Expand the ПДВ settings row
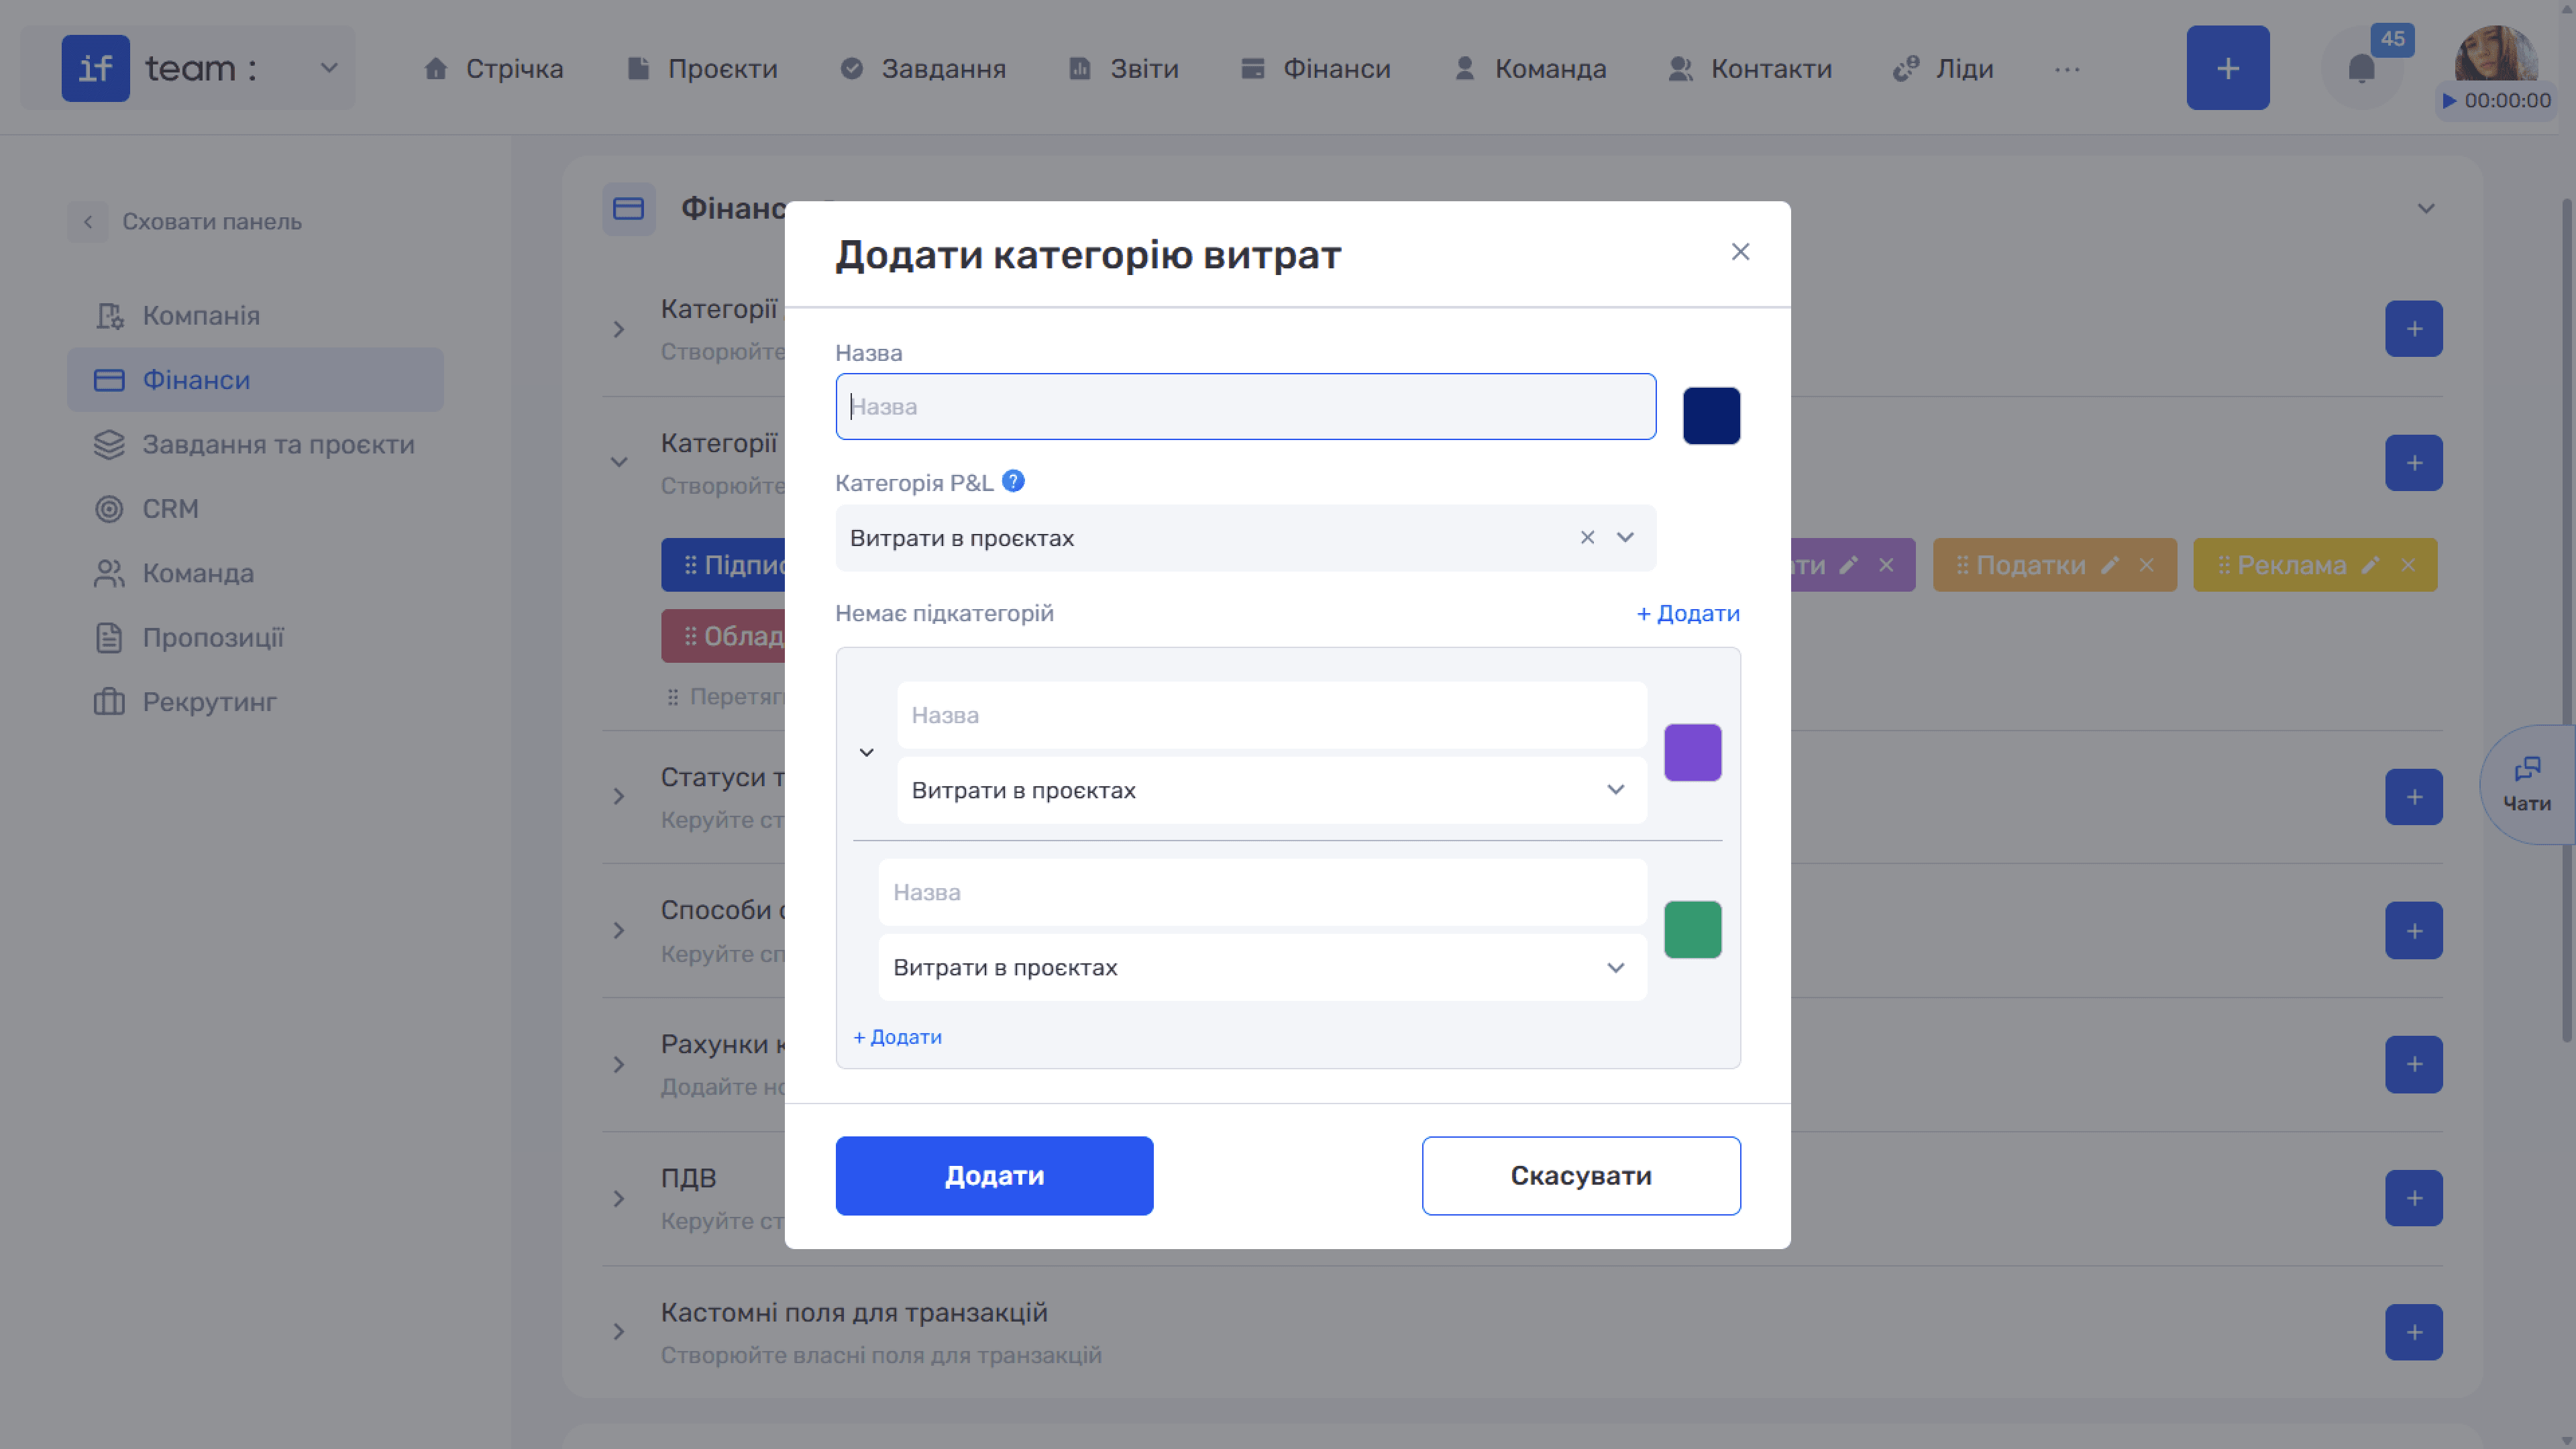Viewport: 2576px width, 1449px height. (619, 1198)
